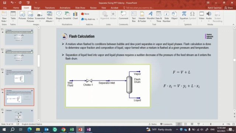Open the Transitions tab
236x133 pixels.
(50, 8)
